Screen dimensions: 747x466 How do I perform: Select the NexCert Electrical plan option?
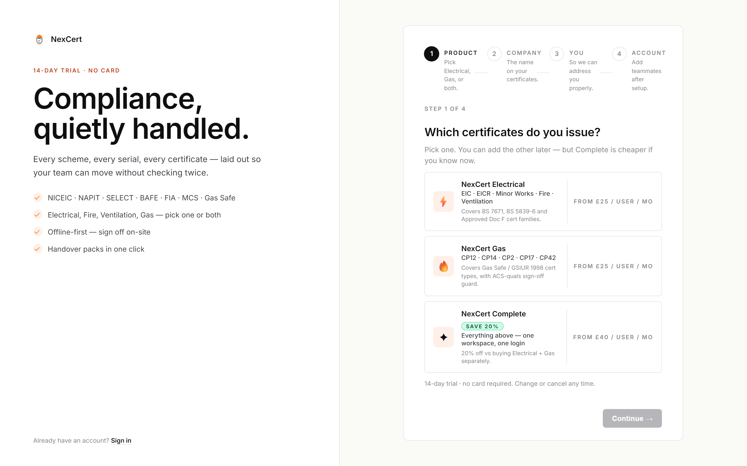point(543,201)
